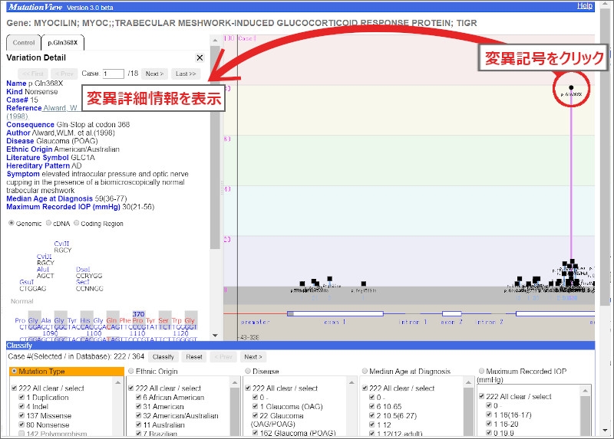Toggle the 6 African American checkbox
Image resolution: width=614 pixels, height=439 pixels.
137,398
